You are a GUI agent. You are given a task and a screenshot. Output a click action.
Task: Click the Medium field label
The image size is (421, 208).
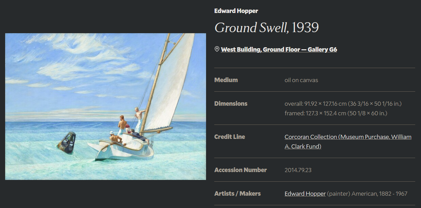226,80
